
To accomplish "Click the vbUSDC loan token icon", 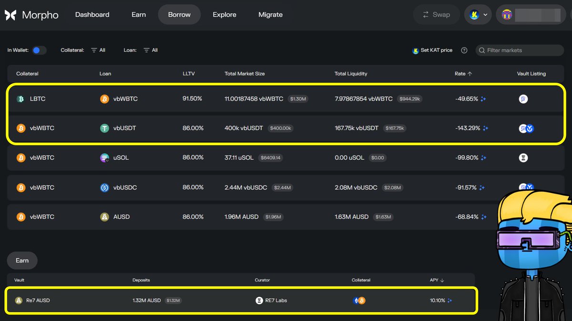I will click(x=104, y=187).
